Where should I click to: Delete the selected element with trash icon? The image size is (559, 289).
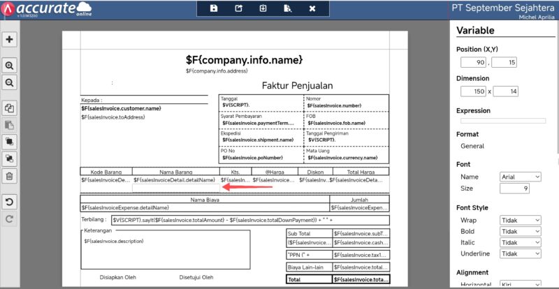tap(10, 176)
